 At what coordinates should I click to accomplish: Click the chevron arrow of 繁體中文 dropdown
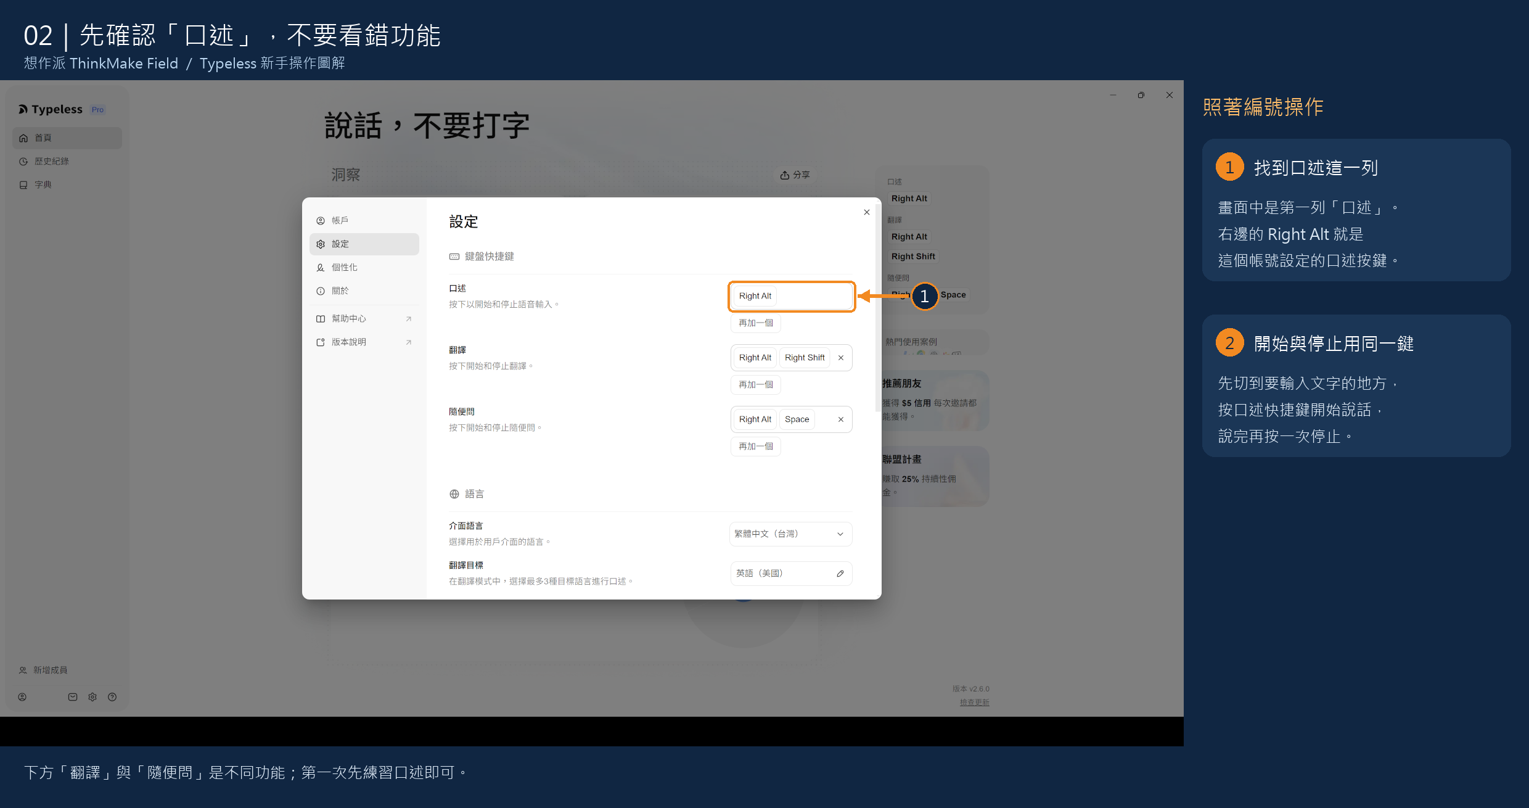[840, 534]
